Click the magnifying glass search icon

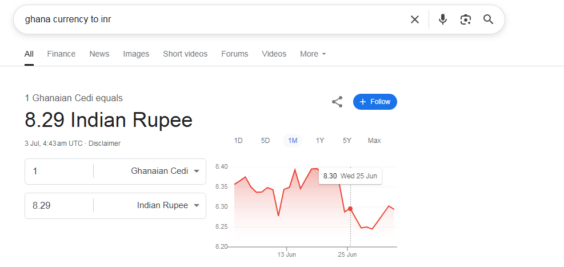[x=488, y=19]
